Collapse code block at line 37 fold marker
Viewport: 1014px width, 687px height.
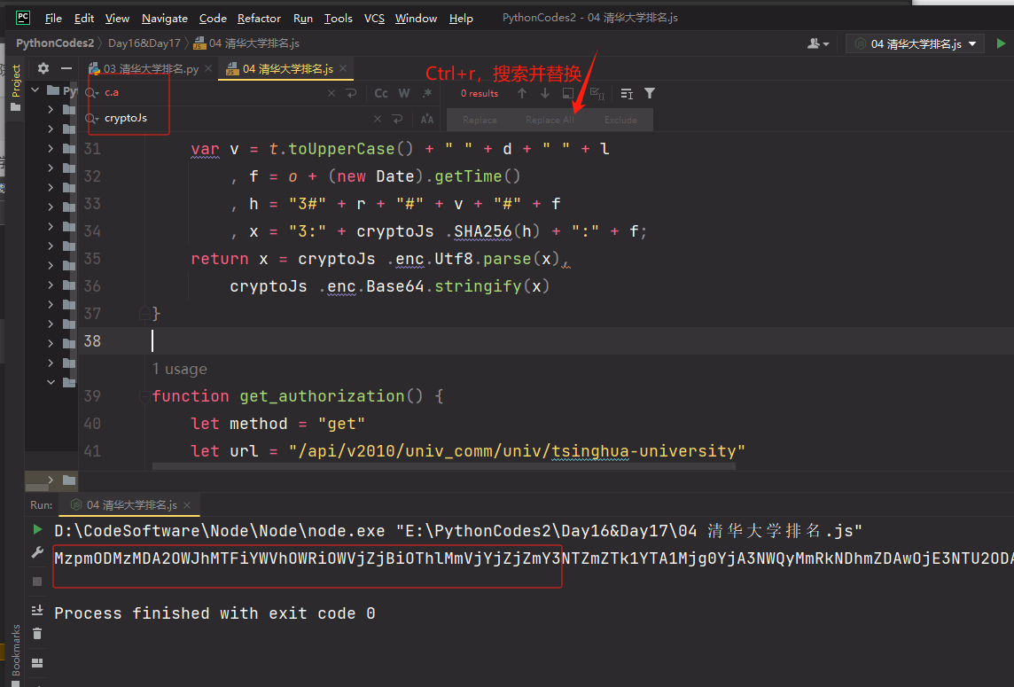tap(144, 314)
